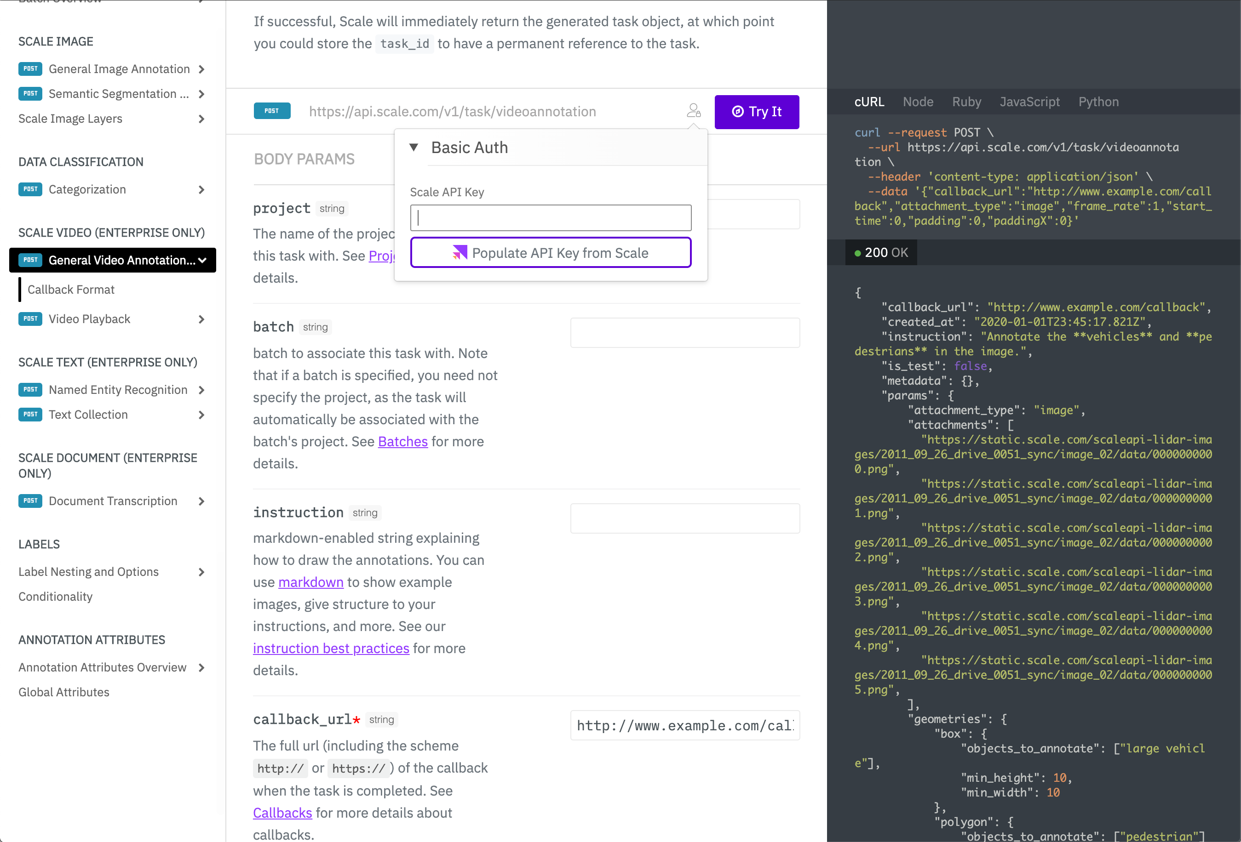Image resolution: width=1241 pixels, height=842 pixels.
Task: Click the POST badge beside Text Collection
Action: pyautogui.click(x=30, y=415)
